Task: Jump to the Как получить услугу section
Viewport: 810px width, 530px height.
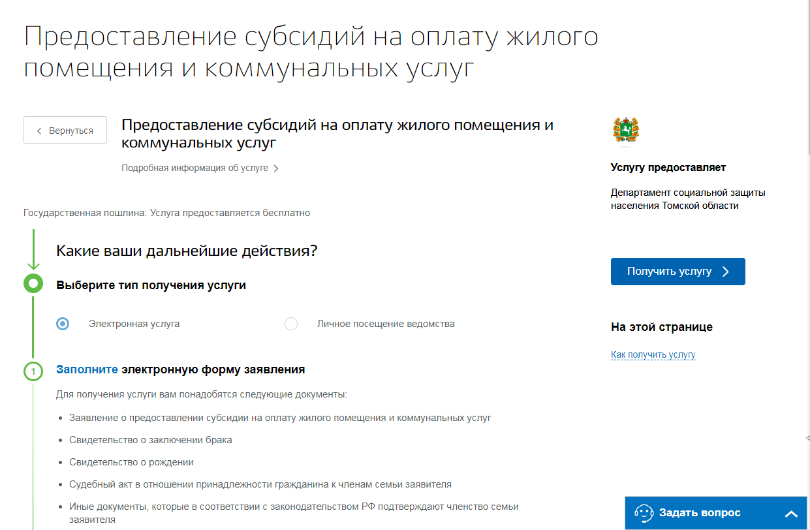Action: tap(653, 354)
